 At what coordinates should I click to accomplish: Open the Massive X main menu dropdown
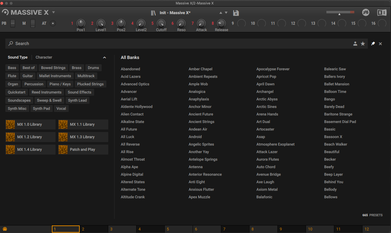coord(53,13)
